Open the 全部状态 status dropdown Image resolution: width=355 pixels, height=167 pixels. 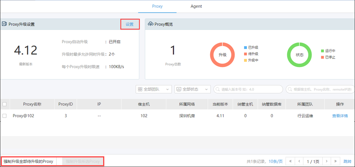click(x=192, y=89)
